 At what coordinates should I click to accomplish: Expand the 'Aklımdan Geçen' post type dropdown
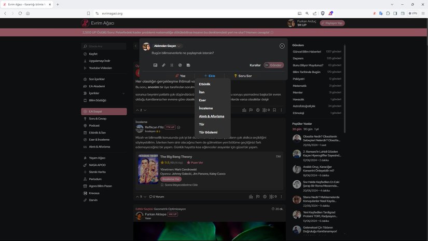pyautogui.click(x=180, y=46)
